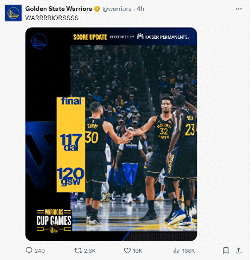
Task: Click the reply speech bubble icon
Action: (x=29, y=250)
